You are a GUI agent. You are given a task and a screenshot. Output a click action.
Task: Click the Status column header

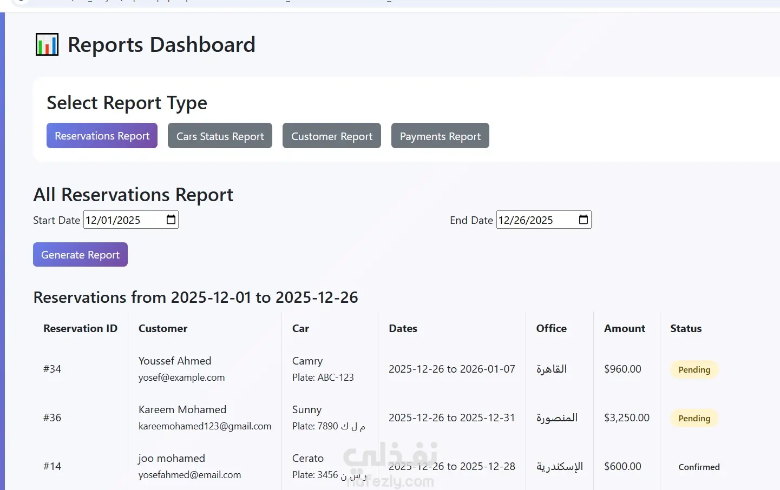(686, 328)
